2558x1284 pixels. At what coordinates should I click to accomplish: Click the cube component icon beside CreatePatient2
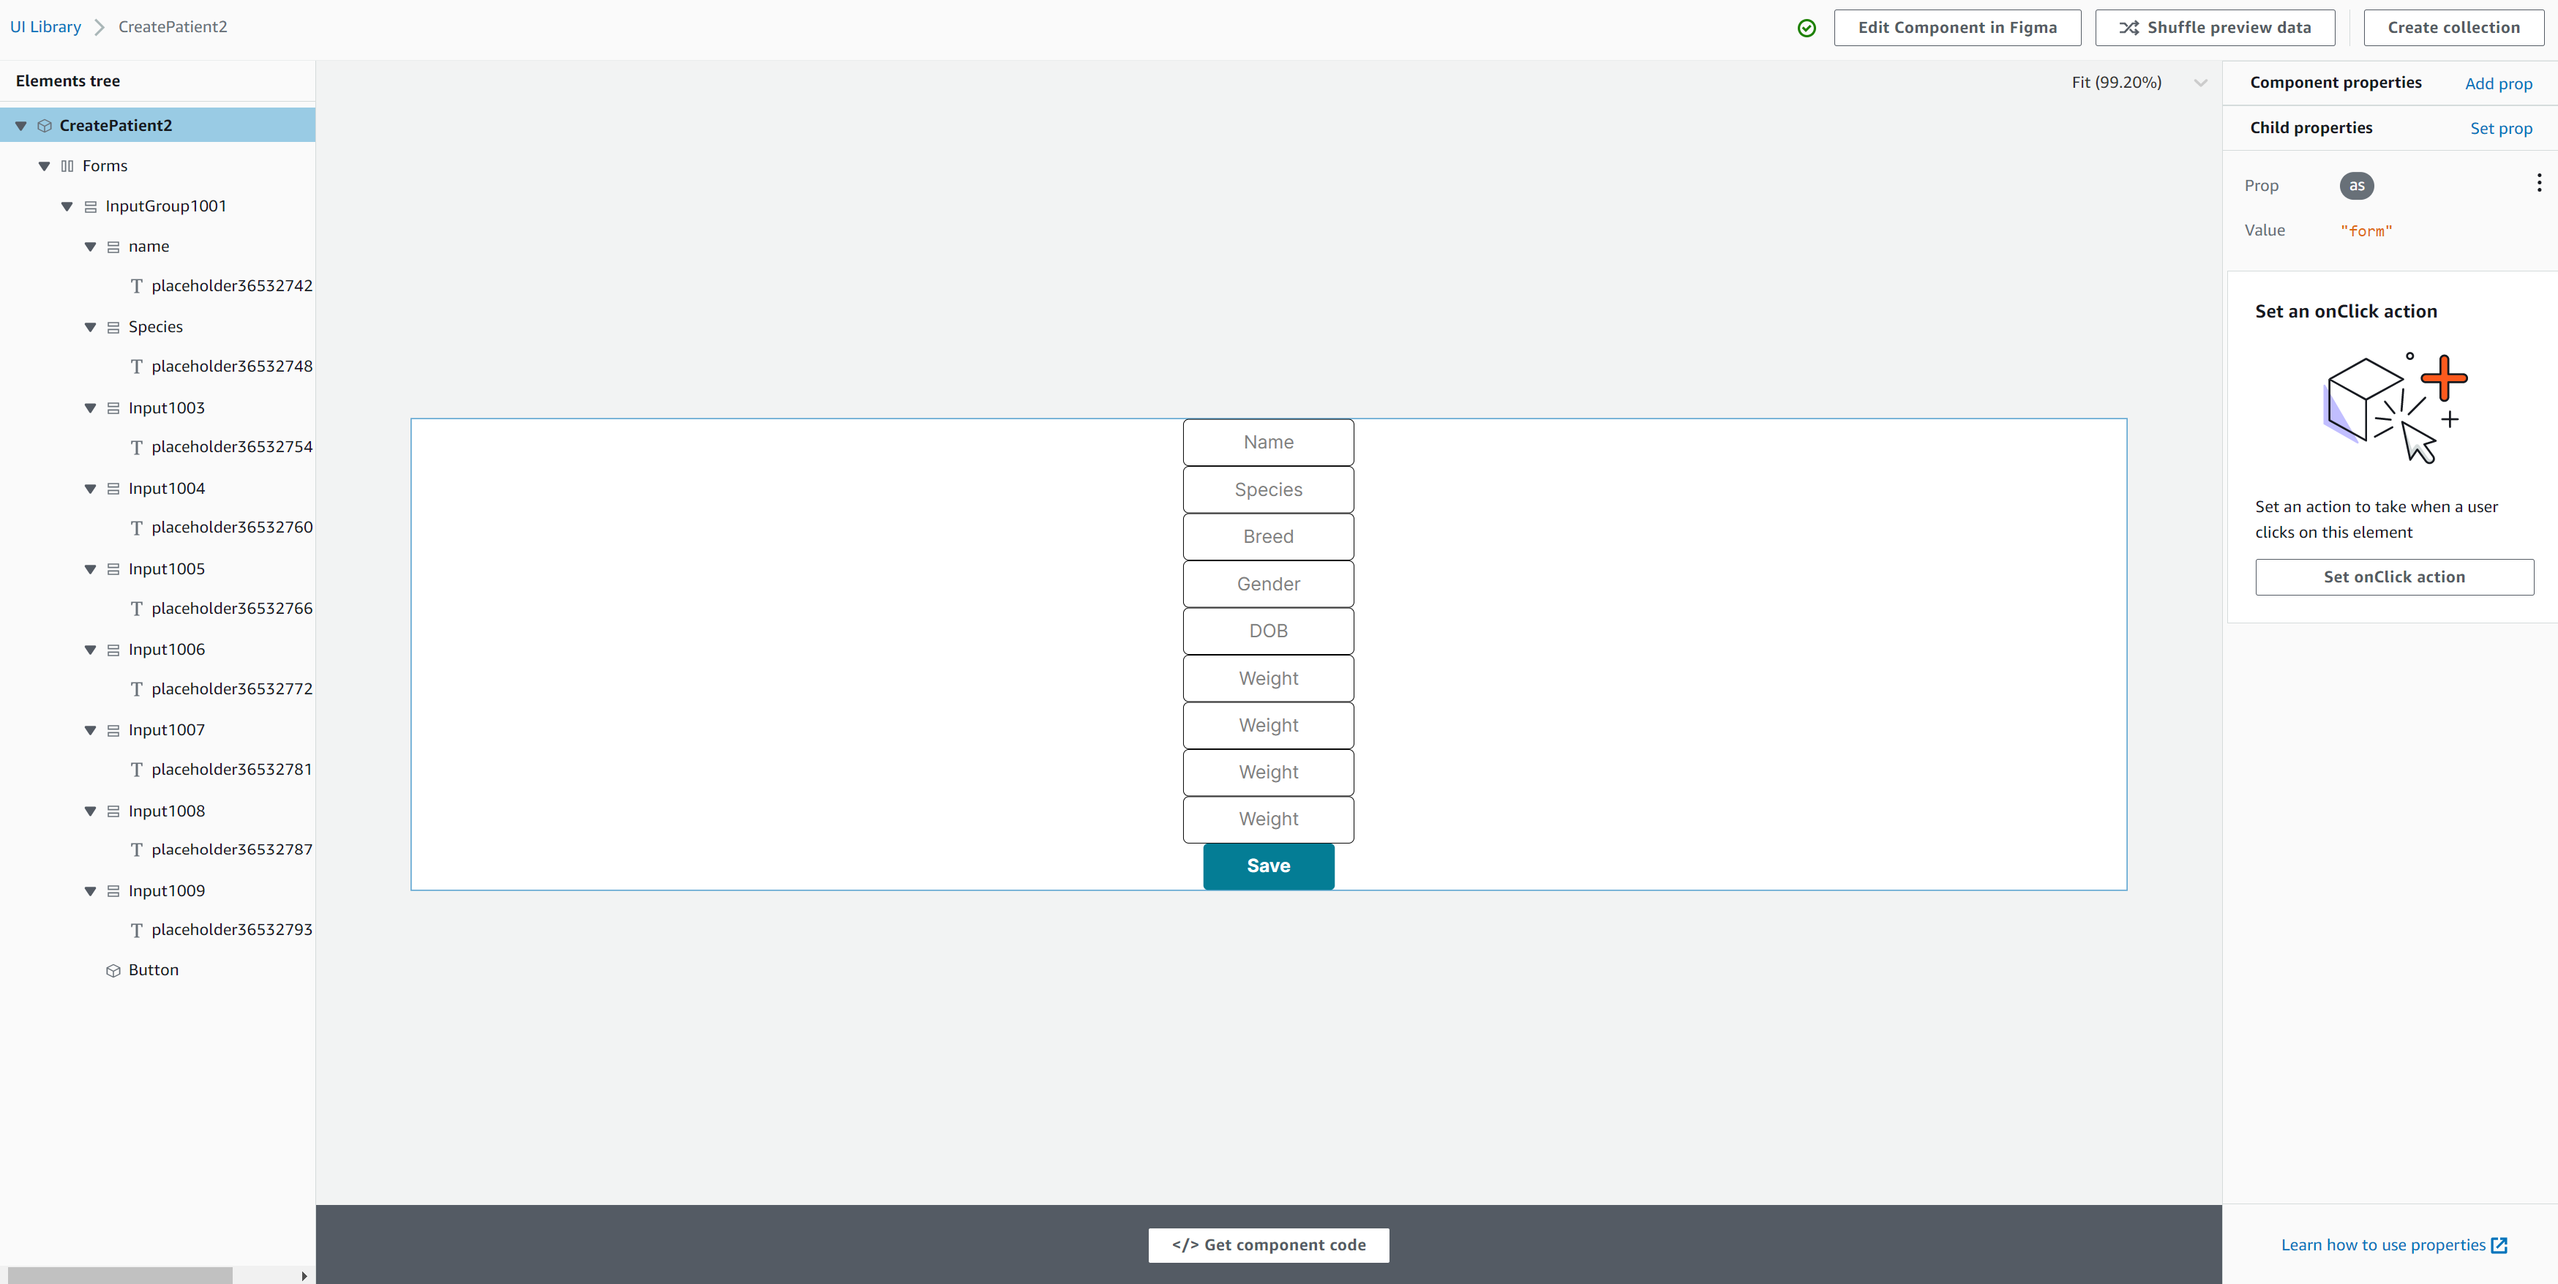pyautogui.click(x=45, y=125)
